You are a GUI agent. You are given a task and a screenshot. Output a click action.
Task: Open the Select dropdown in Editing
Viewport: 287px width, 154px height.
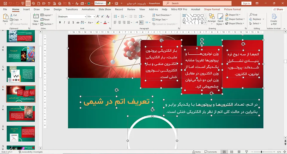[x=255, y=23]
